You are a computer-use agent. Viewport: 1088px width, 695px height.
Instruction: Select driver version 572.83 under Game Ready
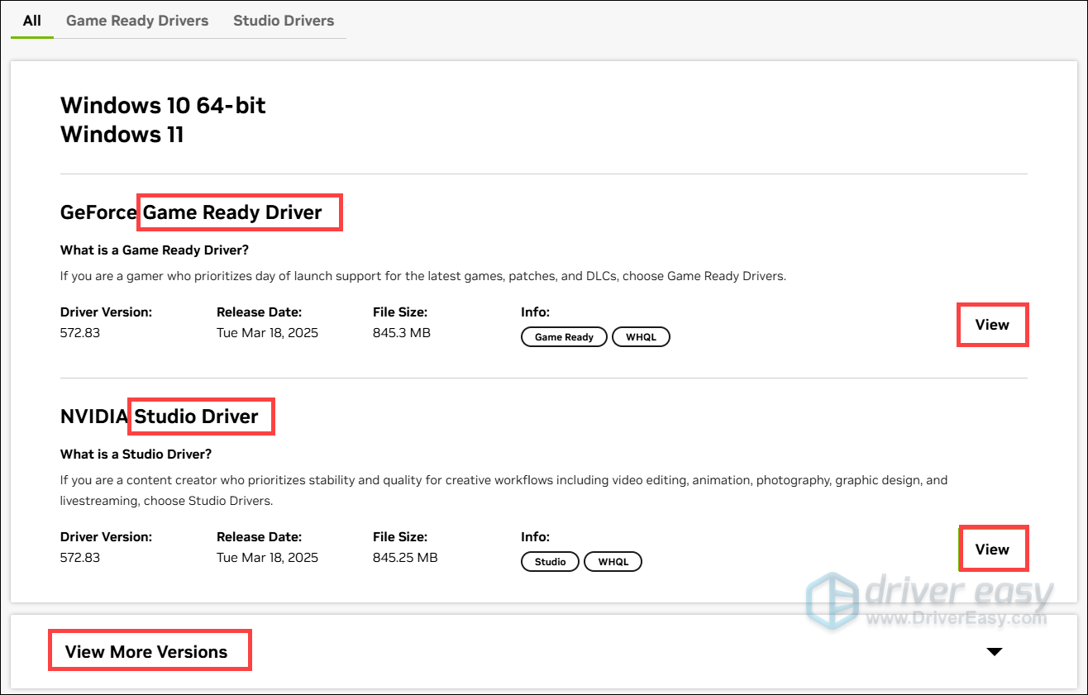click(x=80, y=332)
